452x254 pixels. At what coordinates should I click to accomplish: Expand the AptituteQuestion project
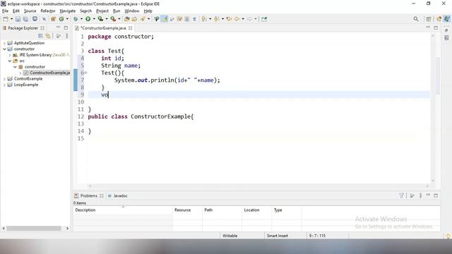pyautogui.click(x=4, y=43)
